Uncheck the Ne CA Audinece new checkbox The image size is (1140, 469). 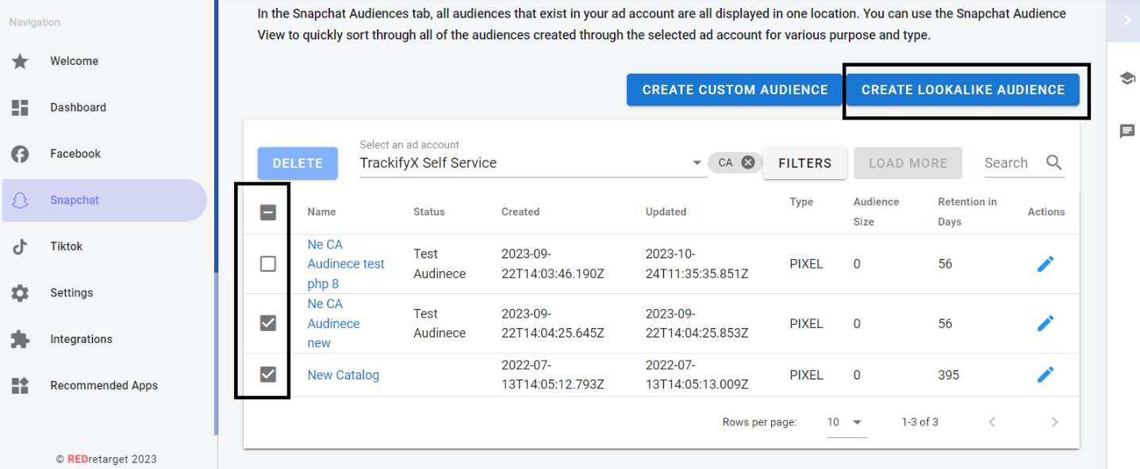coord(267,322)
